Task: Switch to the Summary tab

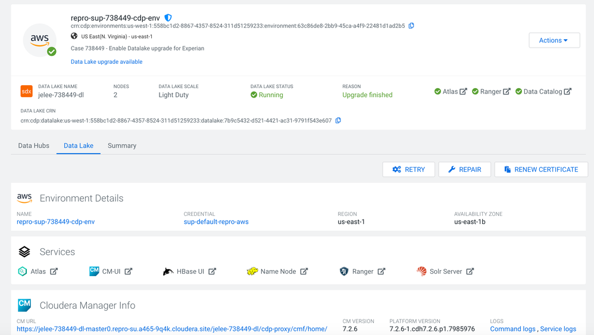Action: 122,146
